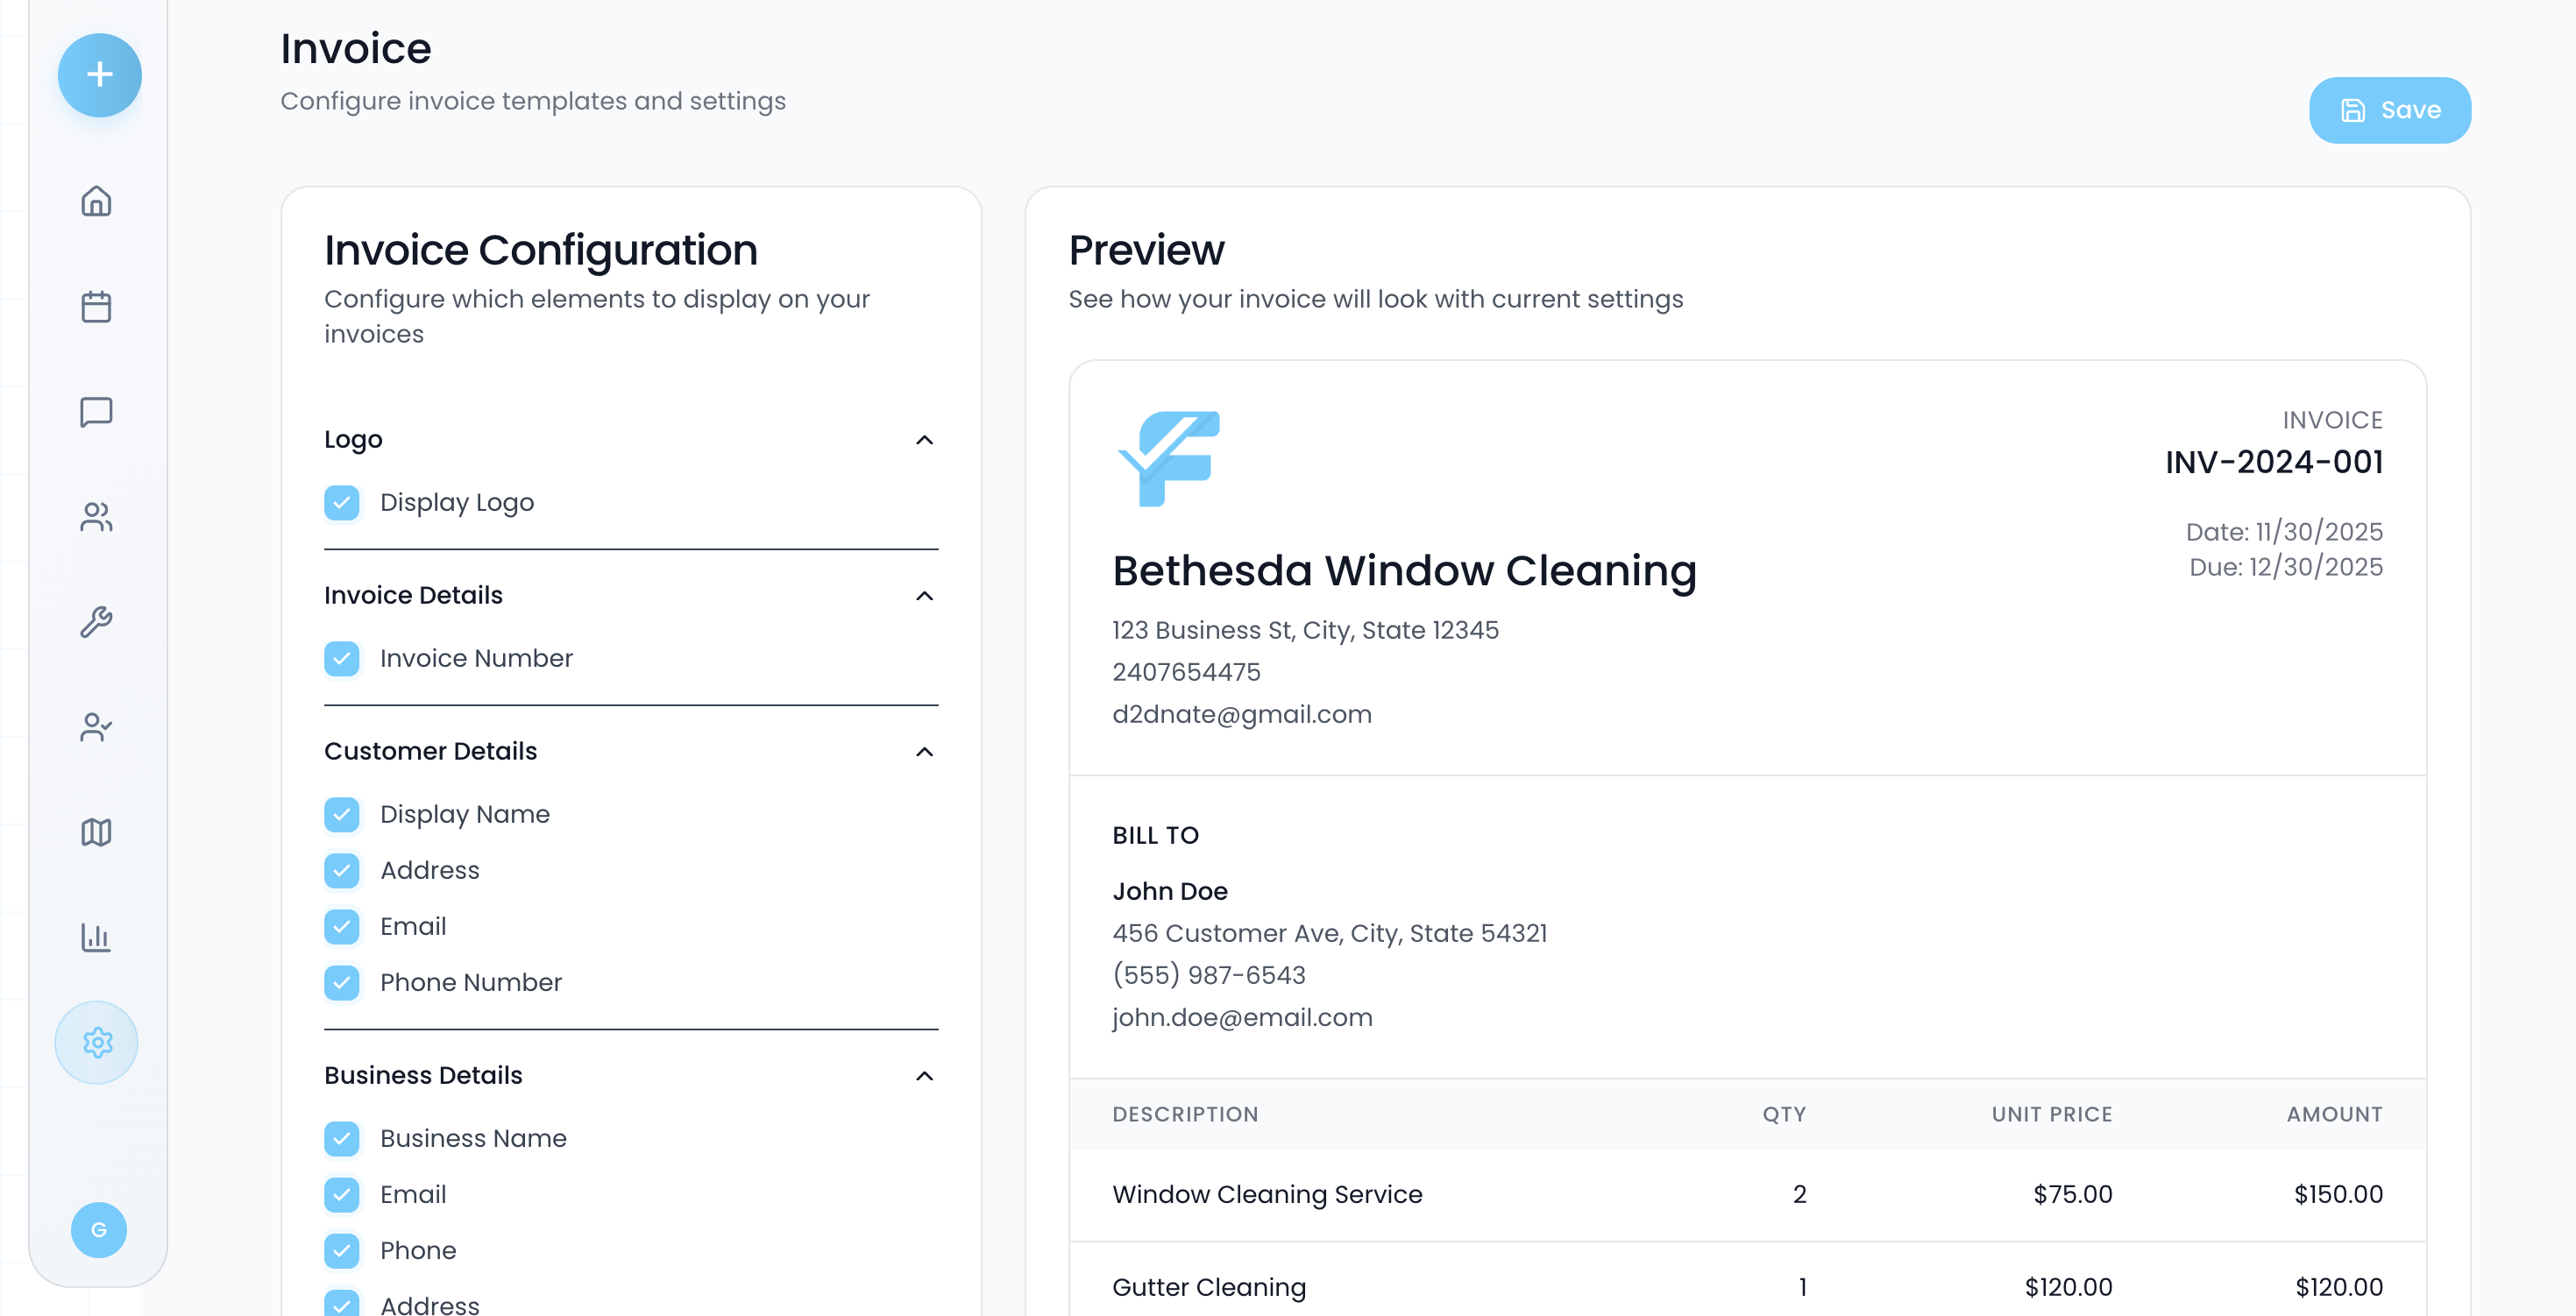Image resolution: width=2576 pixels, height=1316 pixels.
Task: Select the Calendar icon in the sidebar
Action: tap(96, 308)
